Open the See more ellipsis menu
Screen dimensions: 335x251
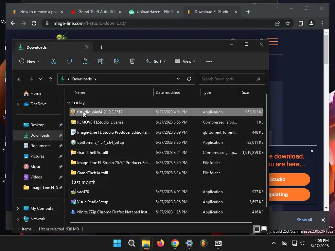(209, 61)
